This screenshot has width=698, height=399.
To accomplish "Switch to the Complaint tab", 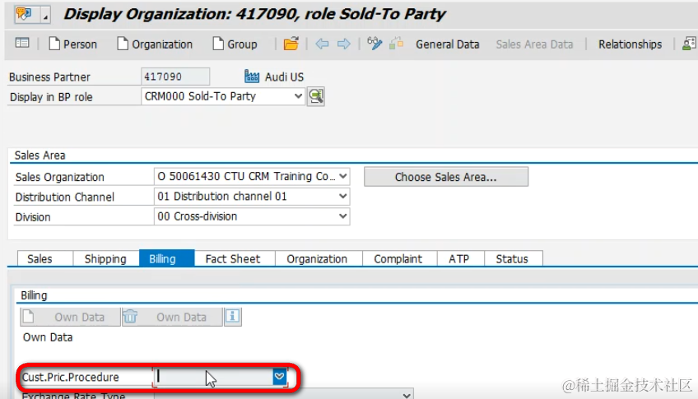I will (x=400, y=259).
